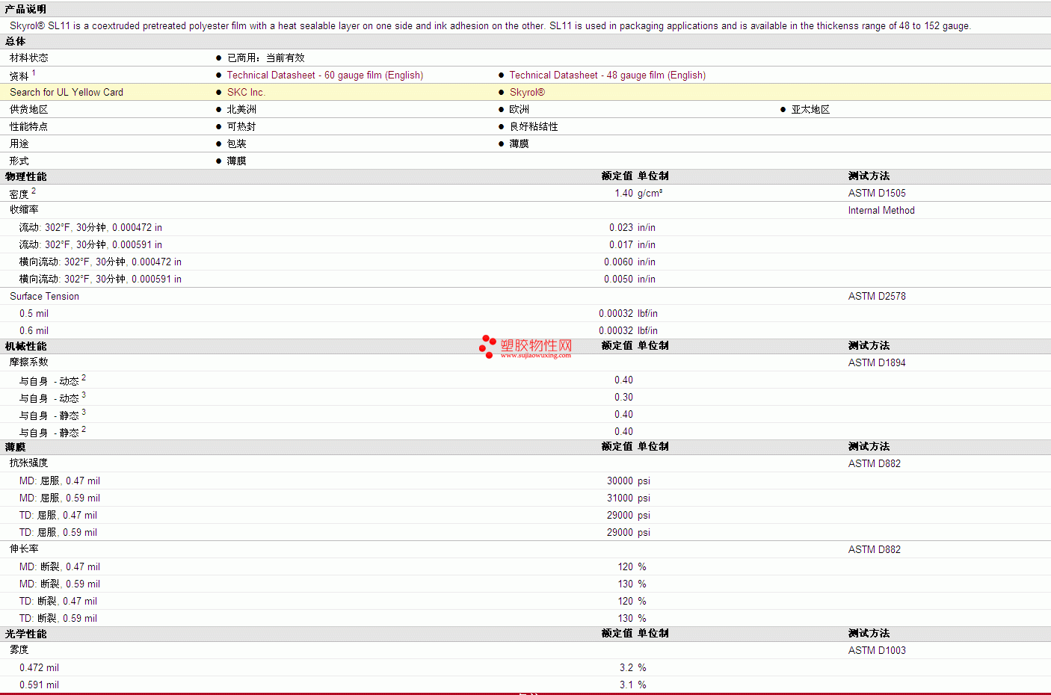Click the 光学性能 section header
This screenshot has width=1051, height=695.
[25, 634]
